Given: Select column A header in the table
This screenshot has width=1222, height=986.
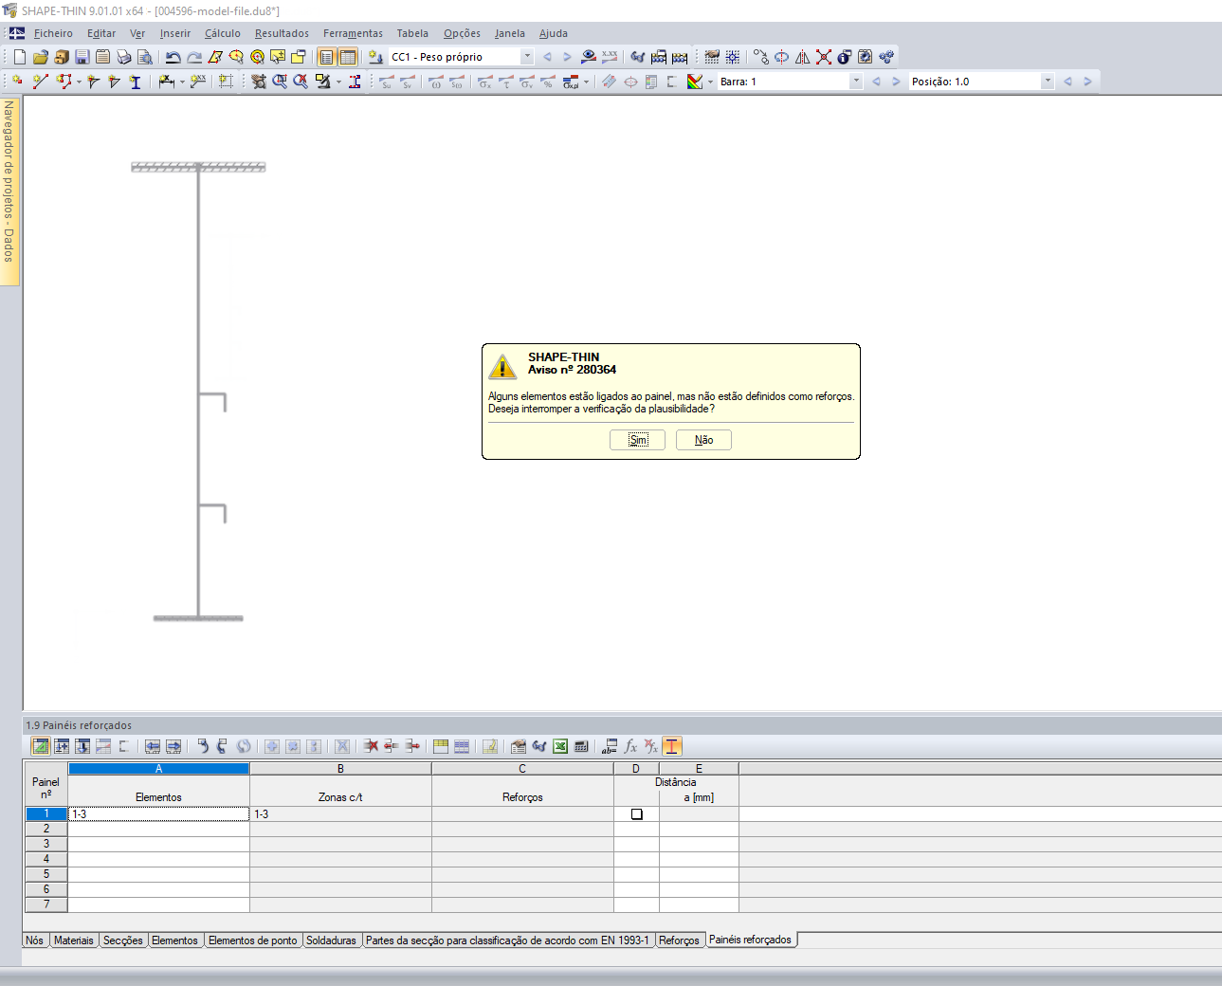Looking at the screenshot, I should 158,769.
